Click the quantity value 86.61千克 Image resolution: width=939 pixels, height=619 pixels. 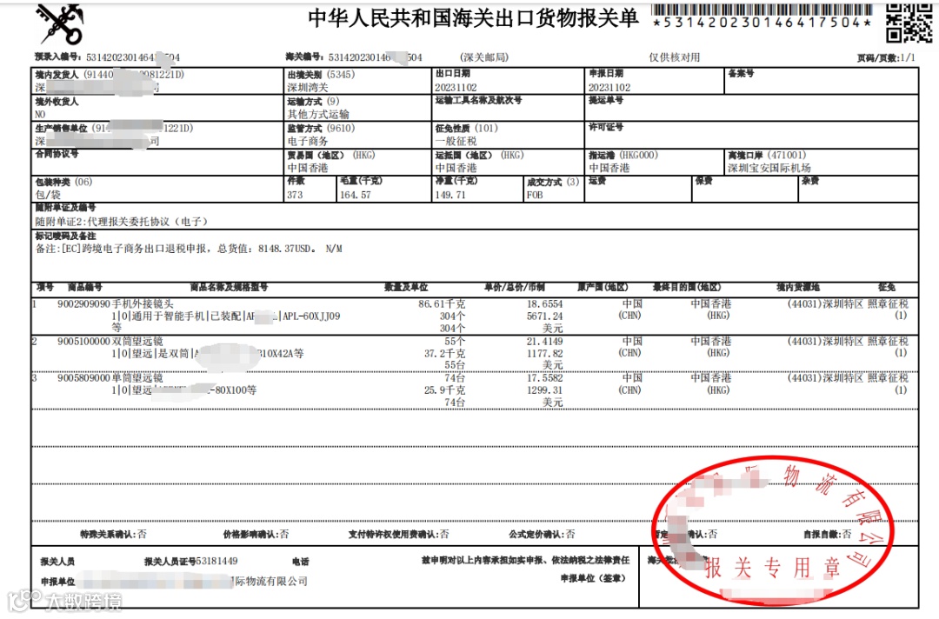(x=442, y=304)
